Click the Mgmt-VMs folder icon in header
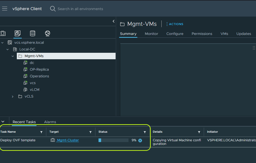256x163 pixels. pos(122,24)
